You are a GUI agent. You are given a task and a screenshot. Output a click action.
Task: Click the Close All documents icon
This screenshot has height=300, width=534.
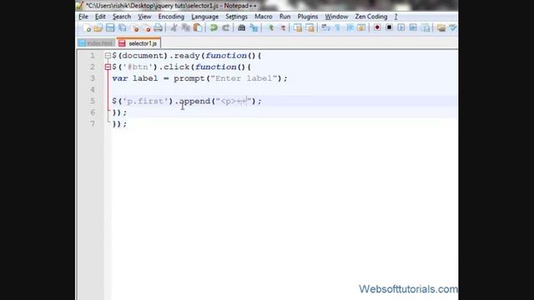(147, 27)
